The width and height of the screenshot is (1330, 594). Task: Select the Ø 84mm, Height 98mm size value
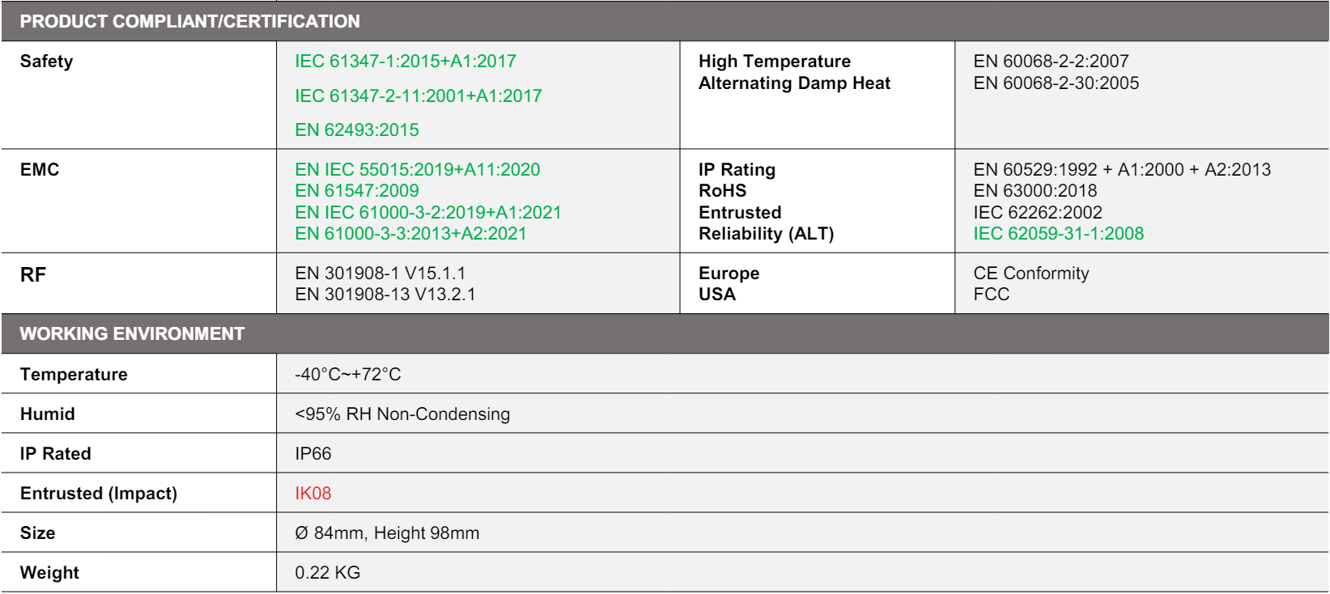click(x=386, y=533)
